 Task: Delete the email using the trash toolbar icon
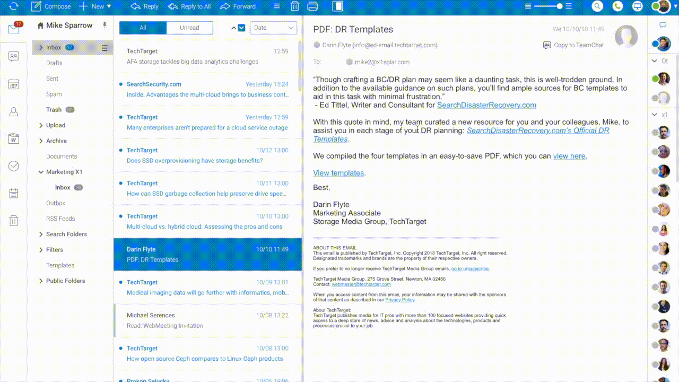point(295,6)
